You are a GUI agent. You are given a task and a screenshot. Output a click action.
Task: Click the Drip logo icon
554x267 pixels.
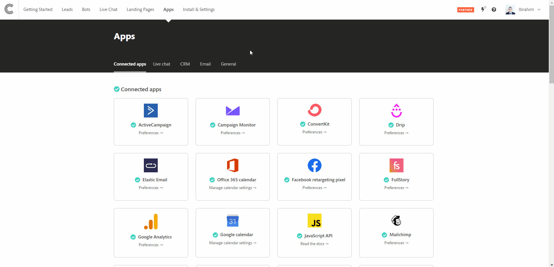pos(397,111)
